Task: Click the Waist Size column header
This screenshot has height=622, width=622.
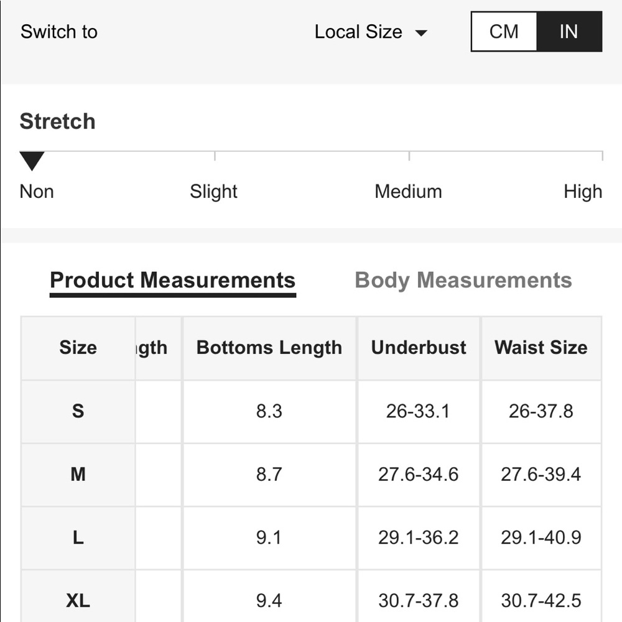Action: click(541, 348)
